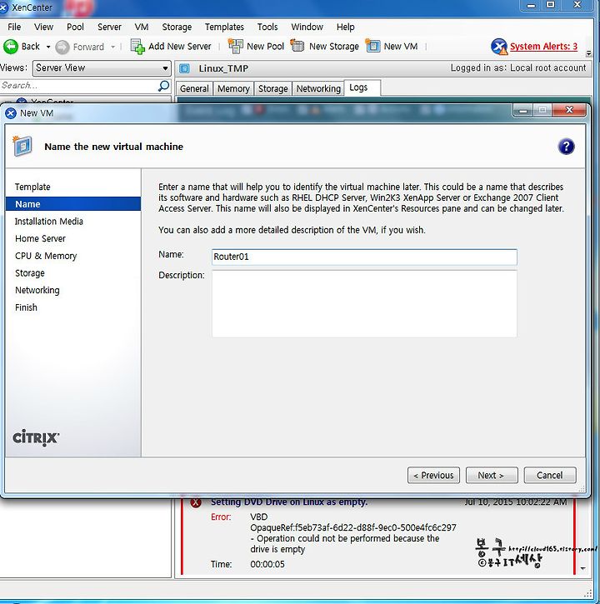Click the 'Logged in as: Local root account' text
The width and height of the screenshot is (600, 604).
point(518,67)
